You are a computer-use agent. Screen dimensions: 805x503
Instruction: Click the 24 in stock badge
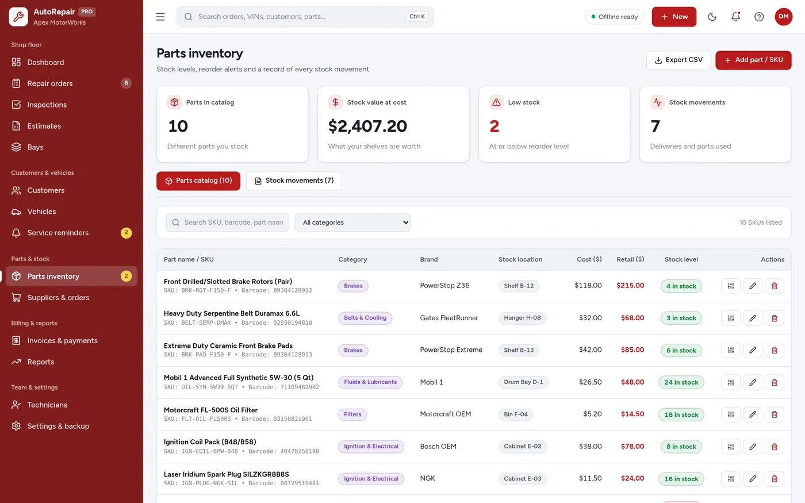pos(681,382)
